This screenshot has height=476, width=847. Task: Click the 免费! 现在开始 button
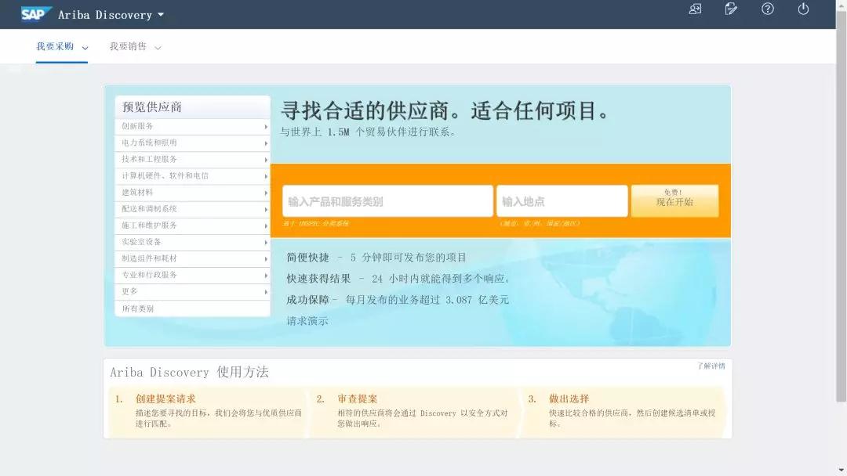pyautogui.click(x=674, y=200)
